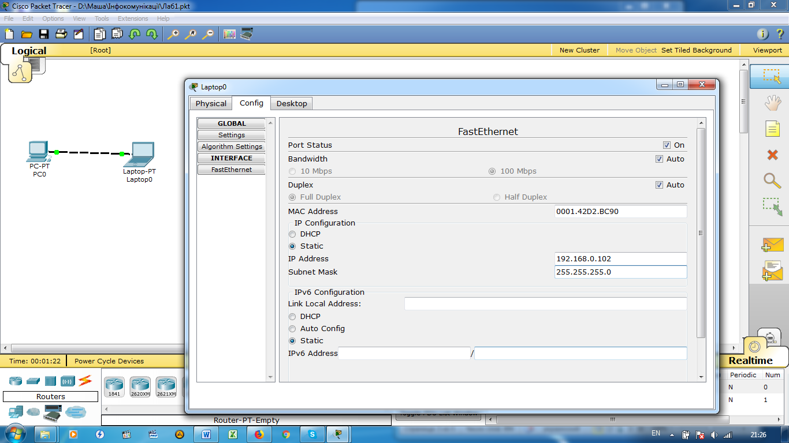Choose the Resize Shape tool
Image resolution: width=789 pixels, height=443 pixels.
(x=772, y=207)
